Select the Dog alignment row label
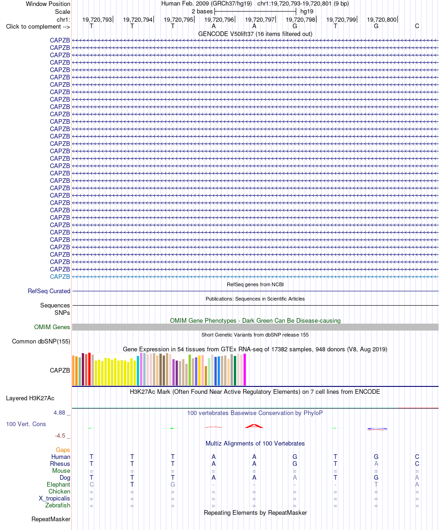Image resolution: width=439 pixels, height=530 pixels. [x=65, y=478]
